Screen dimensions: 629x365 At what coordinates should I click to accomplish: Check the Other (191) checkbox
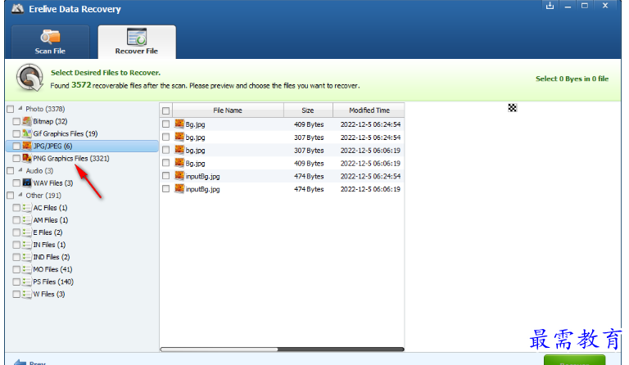coord(11,196)
